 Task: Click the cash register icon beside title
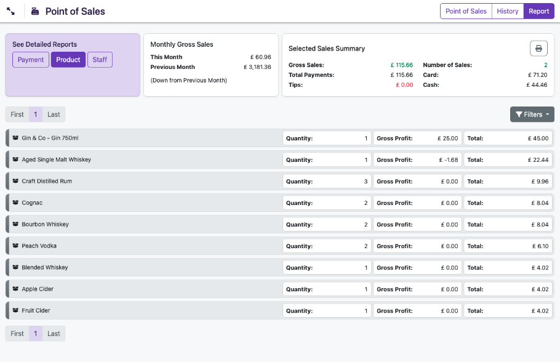35,11
